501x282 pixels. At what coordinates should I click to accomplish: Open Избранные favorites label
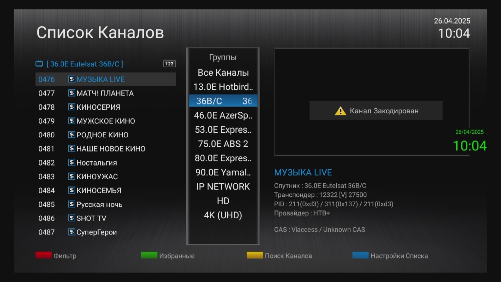point(177,256)
